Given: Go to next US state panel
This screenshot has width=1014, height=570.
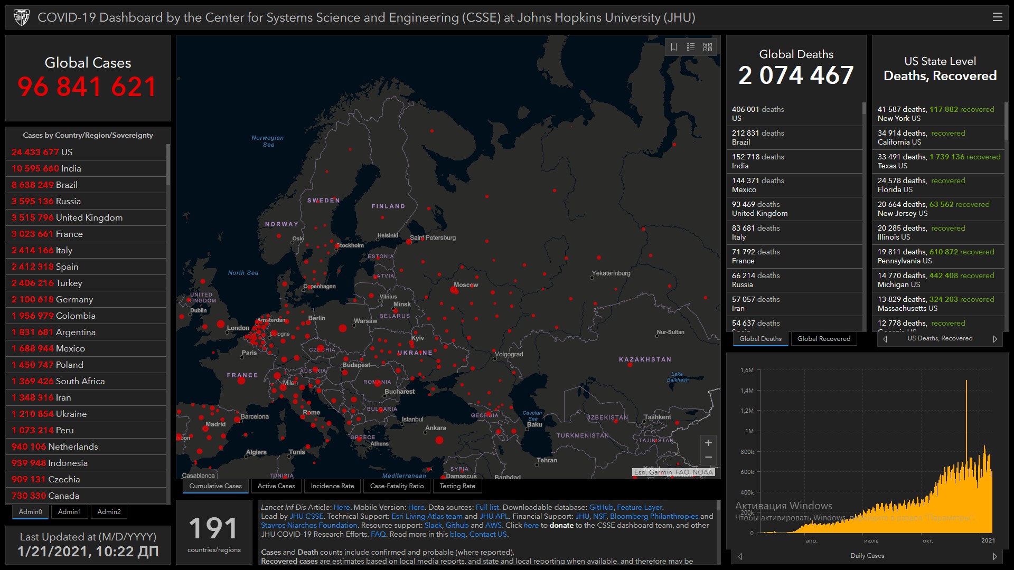Looking at the screenshot, I should pyautogui.click(x=995, y=339).
